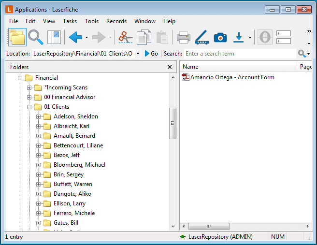Print using the printer icon
Screen dimensions: 317x245
pyautogui.click(x=184, y=38)
